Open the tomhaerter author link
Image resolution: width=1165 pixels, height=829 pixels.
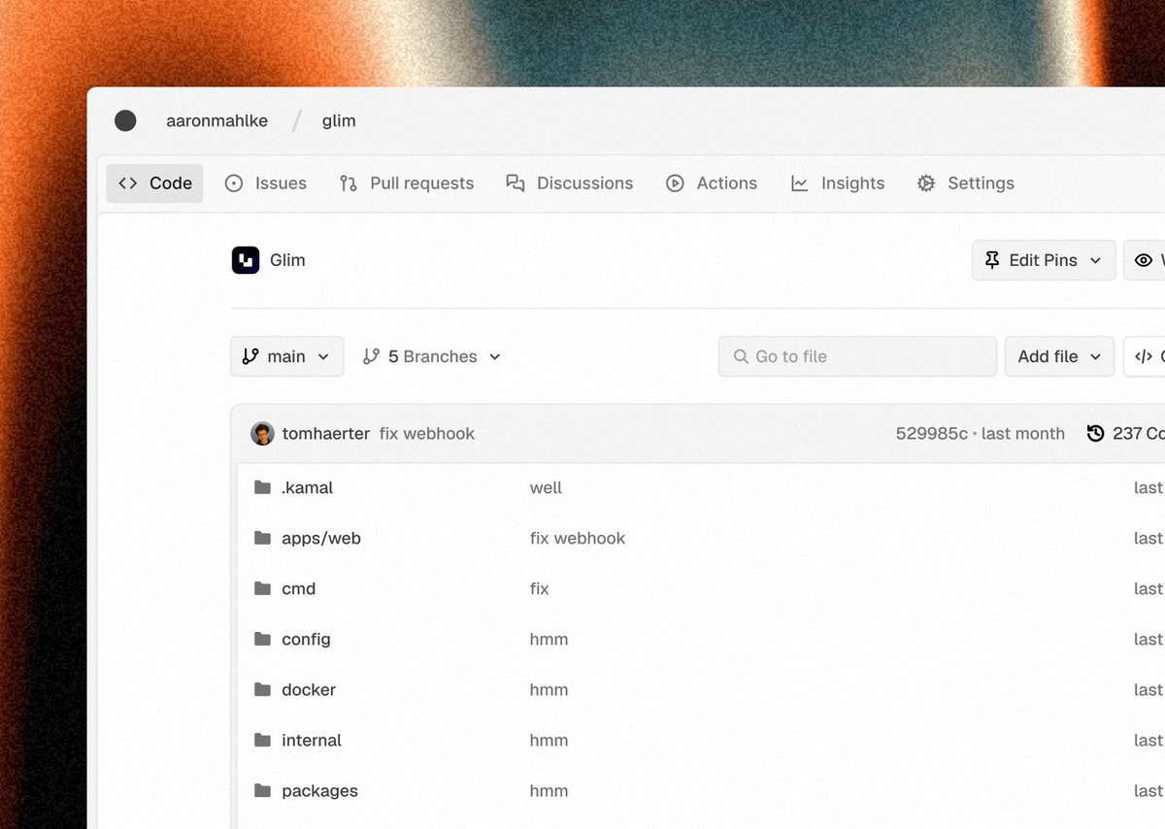tap(325, 434)
